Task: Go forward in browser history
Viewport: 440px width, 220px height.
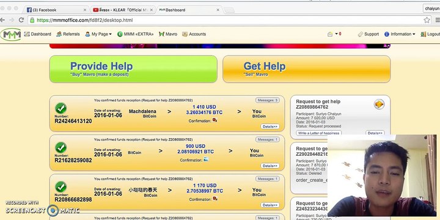Action: coord(12,20)
